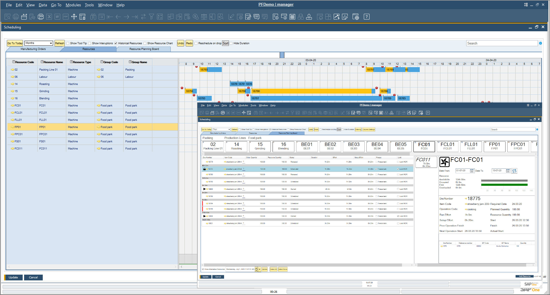Uncheck the Historical Resources checkbox
This screenshot has height=295, width=550.
coord(116,43)
